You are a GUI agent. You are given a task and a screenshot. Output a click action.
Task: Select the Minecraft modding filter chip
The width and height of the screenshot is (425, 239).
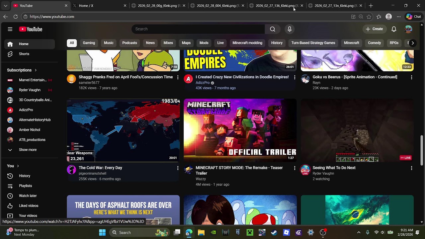tap(247, 43)
